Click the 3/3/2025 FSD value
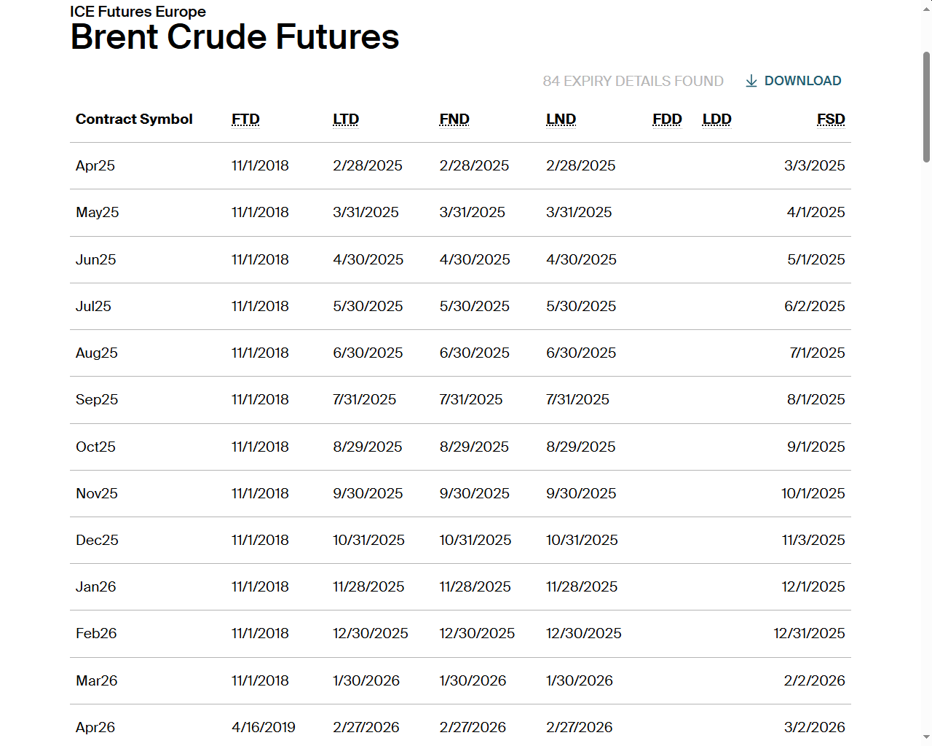Viewport: 932px width, 746px height. pos(814,165)
